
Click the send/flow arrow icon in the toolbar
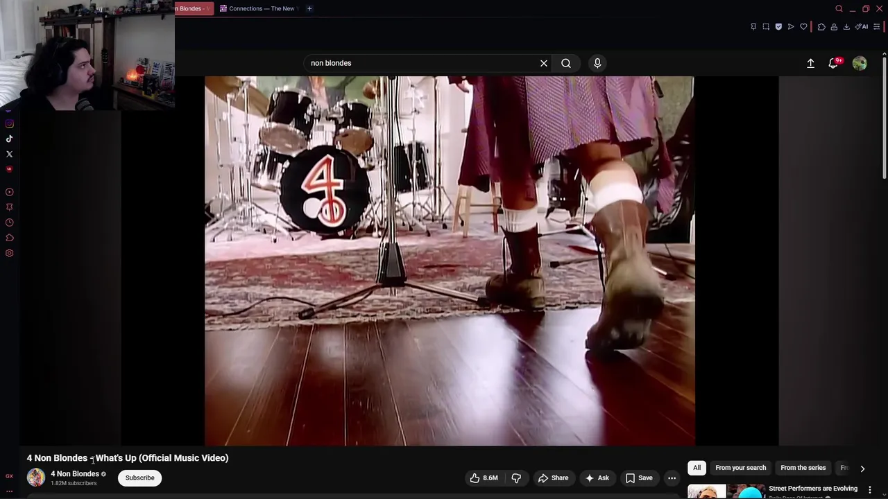point(791,27)
